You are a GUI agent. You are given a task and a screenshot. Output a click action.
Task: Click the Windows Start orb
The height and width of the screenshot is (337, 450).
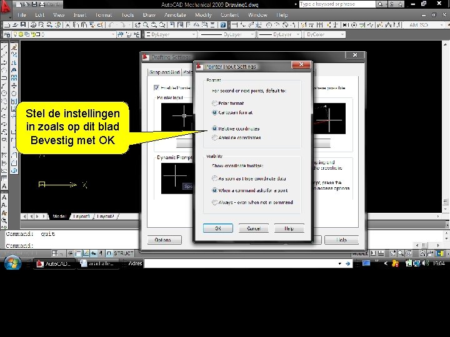tap(12, 263)
